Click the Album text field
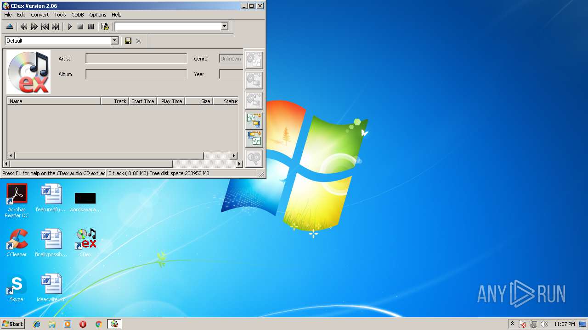 point(136,74)
